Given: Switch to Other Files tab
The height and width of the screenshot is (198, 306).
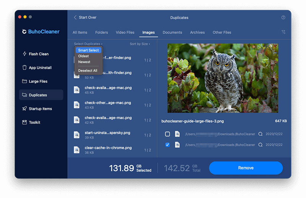Looking at the screenshot, I should tap(222, 32).
